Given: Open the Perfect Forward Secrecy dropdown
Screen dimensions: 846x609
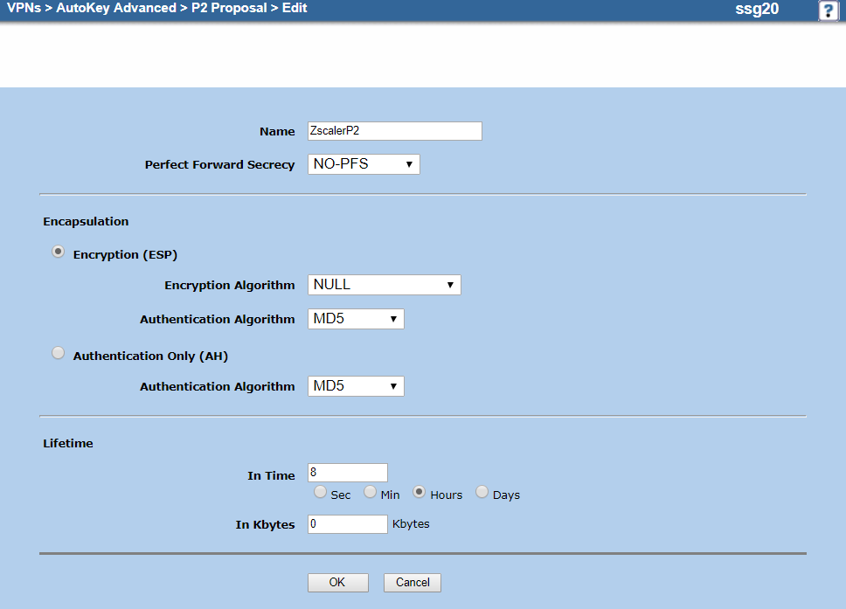Looking at the screenshot, I should [x=364, y=164].
